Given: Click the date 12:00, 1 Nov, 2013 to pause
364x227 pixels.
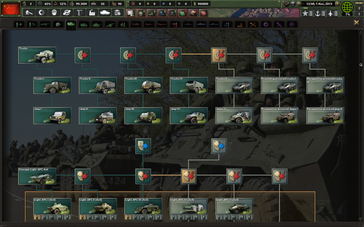Looking at the screenshot, I should coord(319,4).
